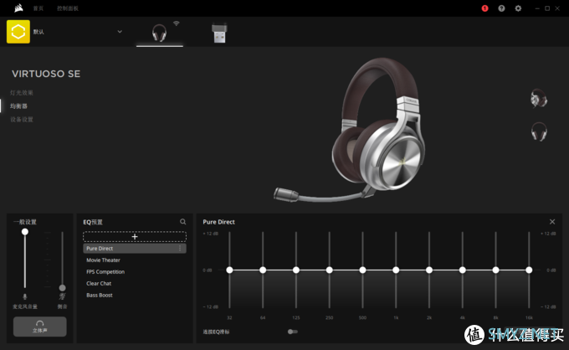
Task: Click the 64 Hz EQ band handle
Action: point(263,270)
